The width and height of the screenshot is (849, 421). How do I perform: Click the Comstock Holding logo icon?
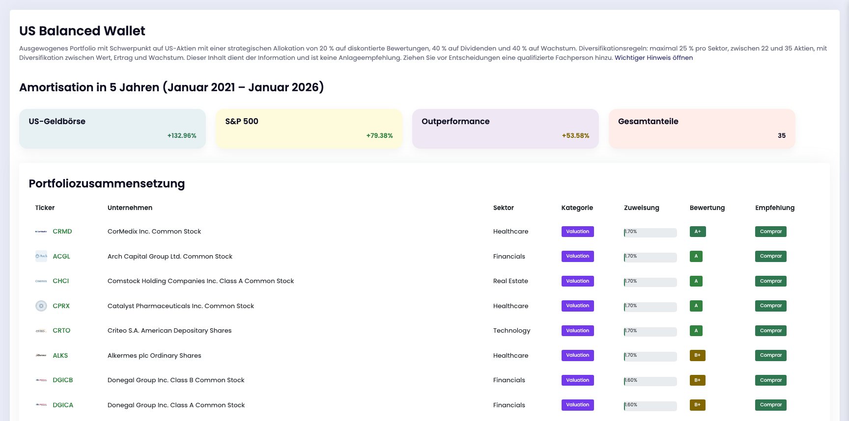click(41, 281)
